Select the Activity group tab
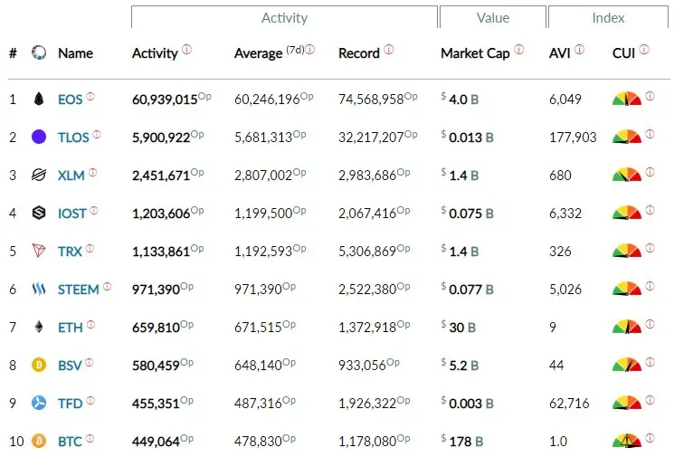 click(x=285, y=17)
